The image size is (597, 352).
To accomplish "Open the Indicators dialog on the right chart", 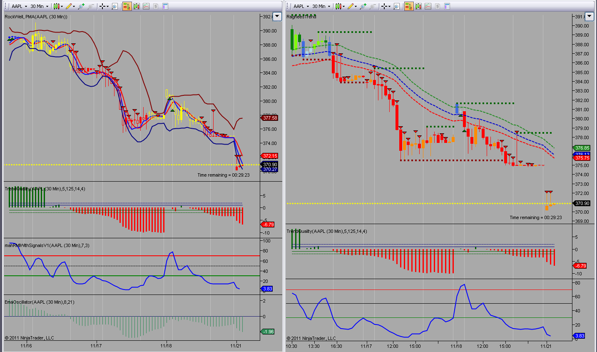I will [x=428, y=6].
